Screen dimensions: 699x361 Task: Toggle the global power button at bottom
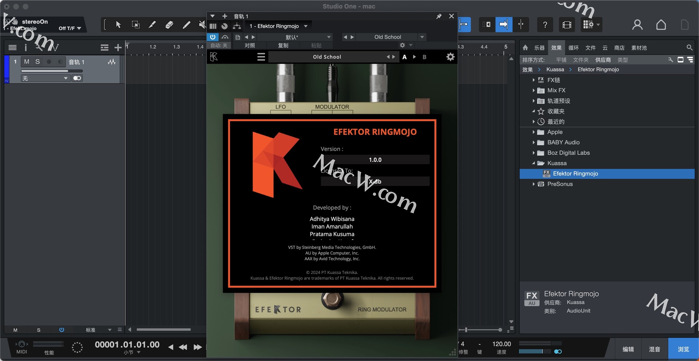pos(62,330)
